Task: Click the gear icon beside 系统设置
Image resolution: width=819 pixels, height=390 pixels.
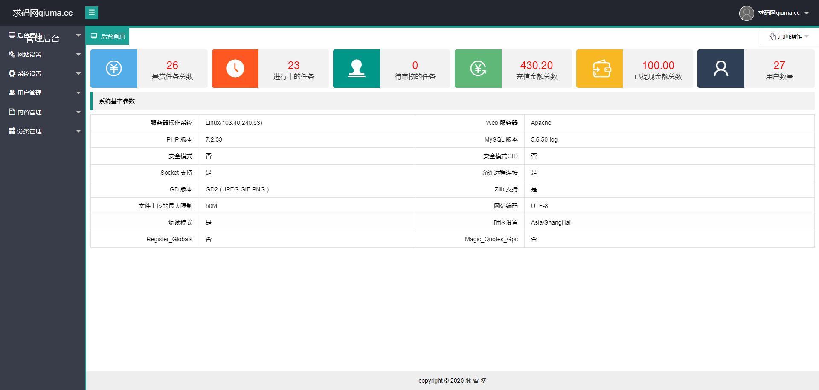Action: tap(12, 73)
